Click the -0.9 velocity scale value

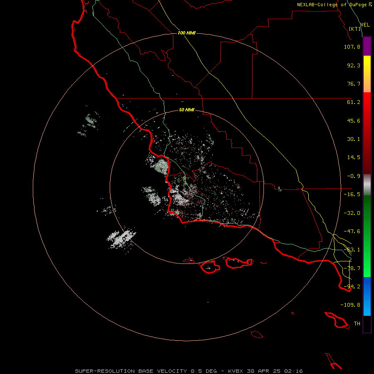click(354, 176)
